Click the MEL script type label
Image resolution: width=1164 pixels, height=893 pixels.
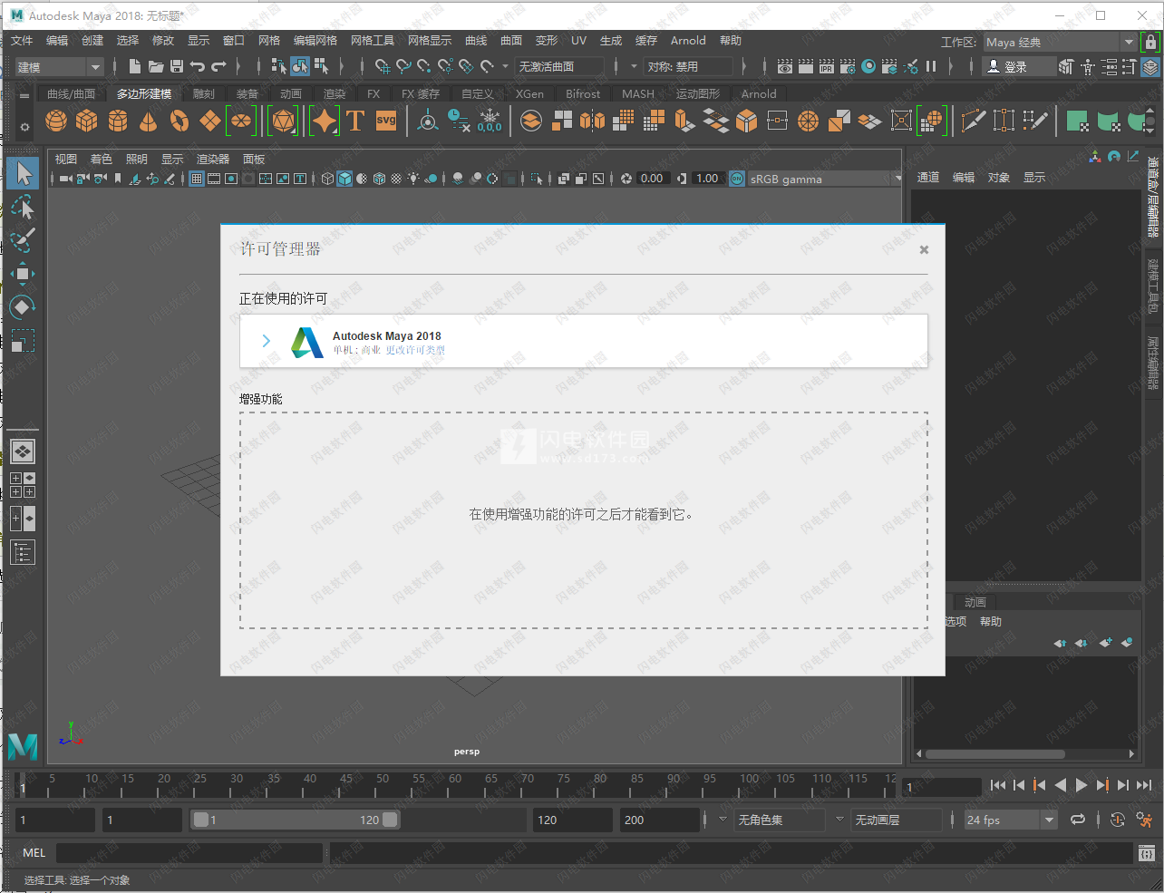click(34, 853)
